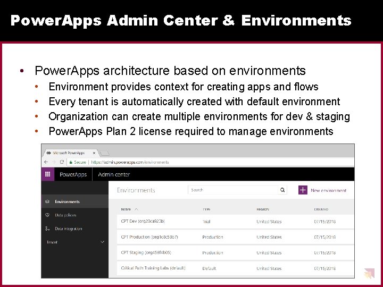Image resolution: width=383 pixels, height=287 pixels.
Task: Click the TYPE column header
Action: 206,209
